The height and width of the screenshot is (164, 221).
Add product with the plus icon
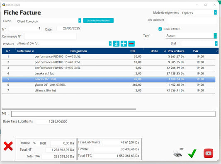(x=124, y=43)
